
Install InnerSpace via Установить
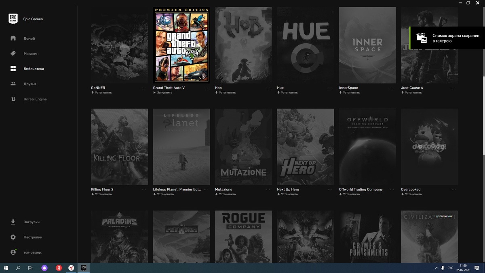[349, 93]
